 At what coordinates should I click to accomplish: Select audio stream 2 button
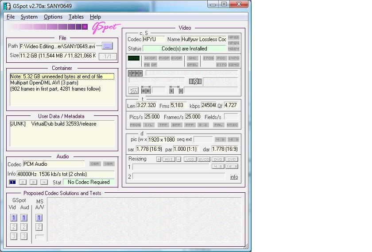tap(23, 182)
